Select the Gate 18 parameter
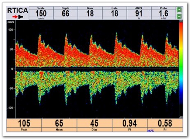190x139 pixels. pyautogui.click(x=115, y=13)
